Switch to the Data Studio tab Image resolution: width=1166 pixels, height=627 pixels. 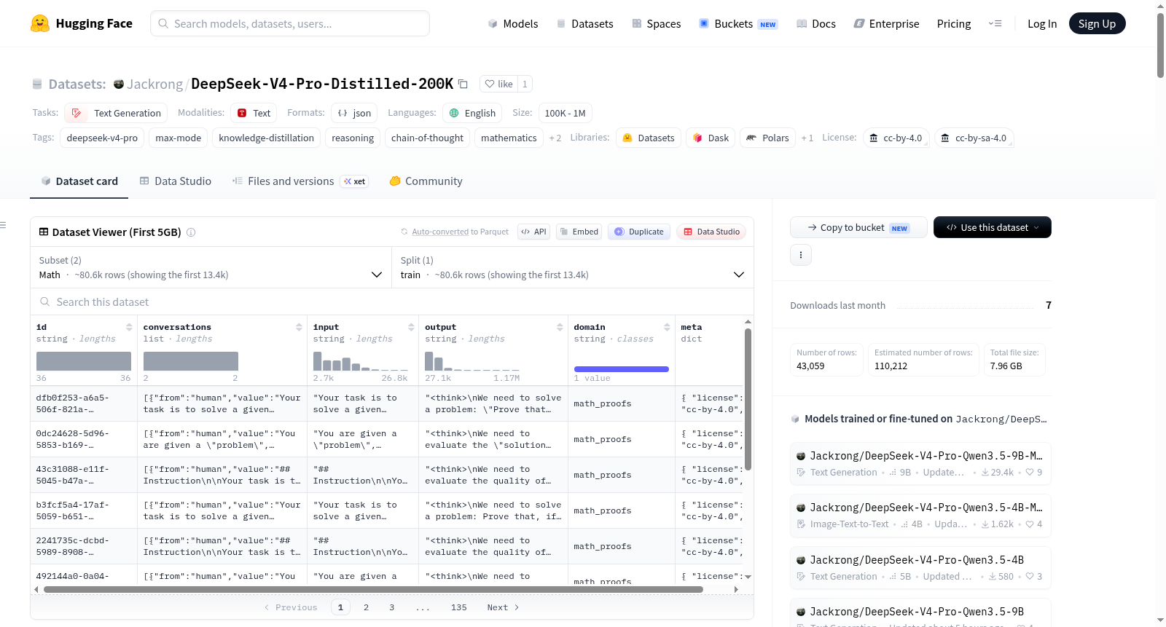[x=176, y=181]
